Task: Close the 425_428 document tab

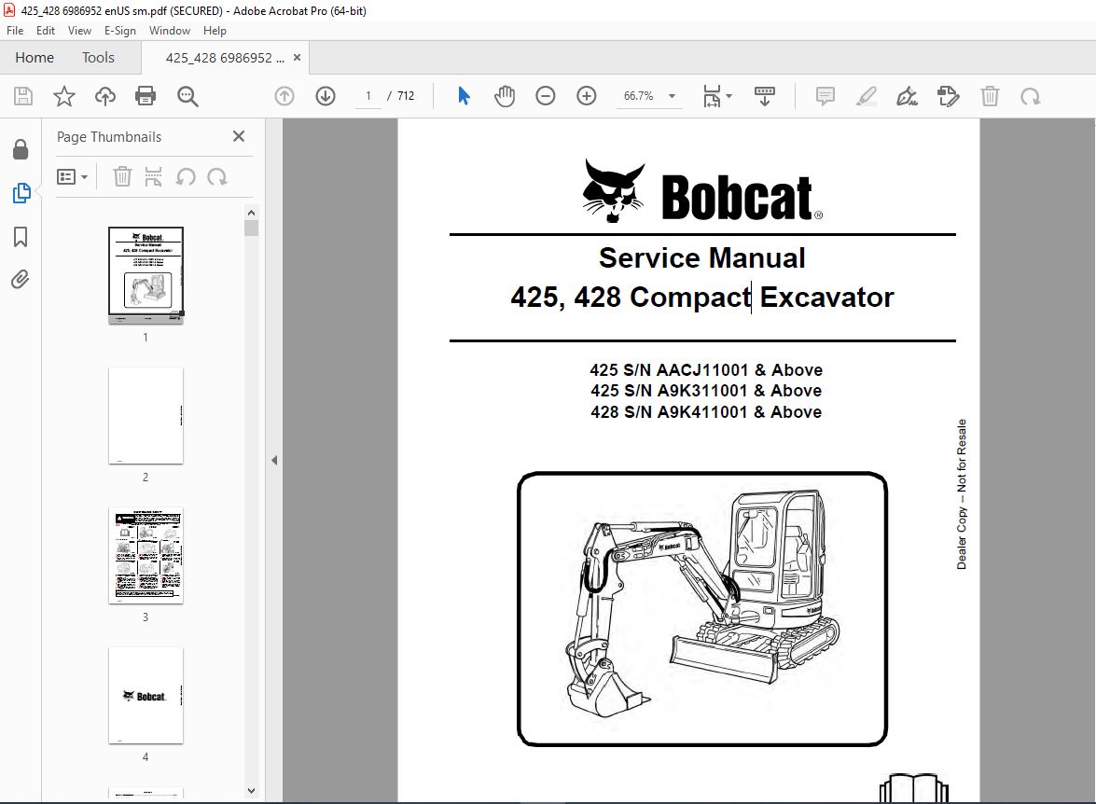Action: [297, 58]
